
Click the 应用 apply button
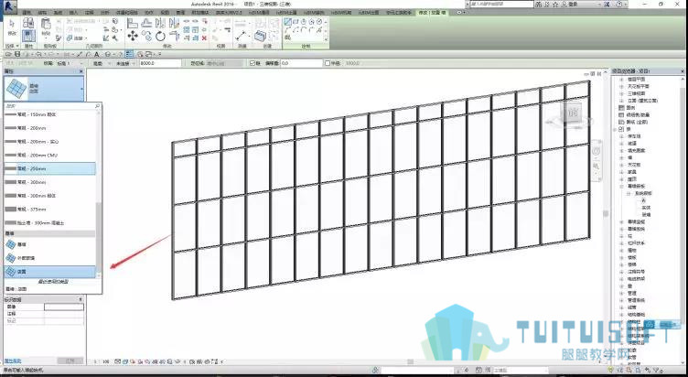(x=70, y=361)
